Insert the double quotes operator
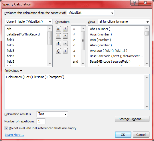This screenshot has width=154, height=141. [58, 36]
